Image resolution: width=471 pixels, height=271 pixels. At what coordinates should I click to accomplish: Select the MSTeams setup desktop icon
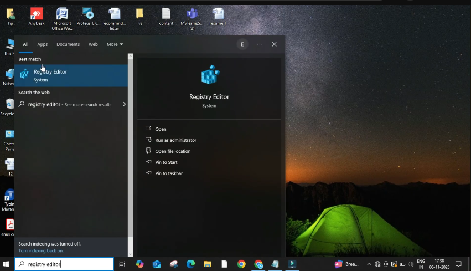(x=192, y=19)
